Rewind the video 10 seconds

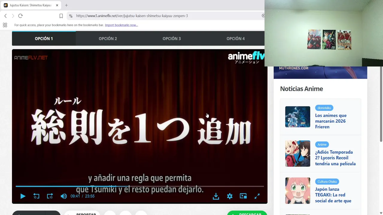coord(36,196)
